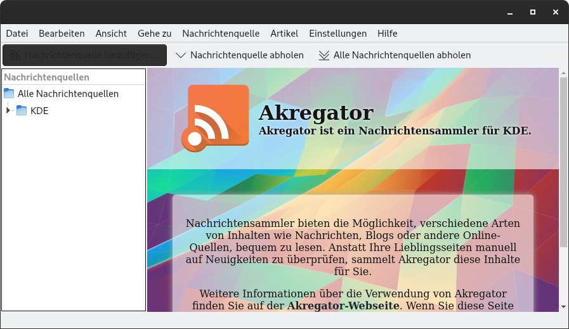
Task: Click the Alle Nachrichtenquellen folder icon
Action: [x=9, y=94]
